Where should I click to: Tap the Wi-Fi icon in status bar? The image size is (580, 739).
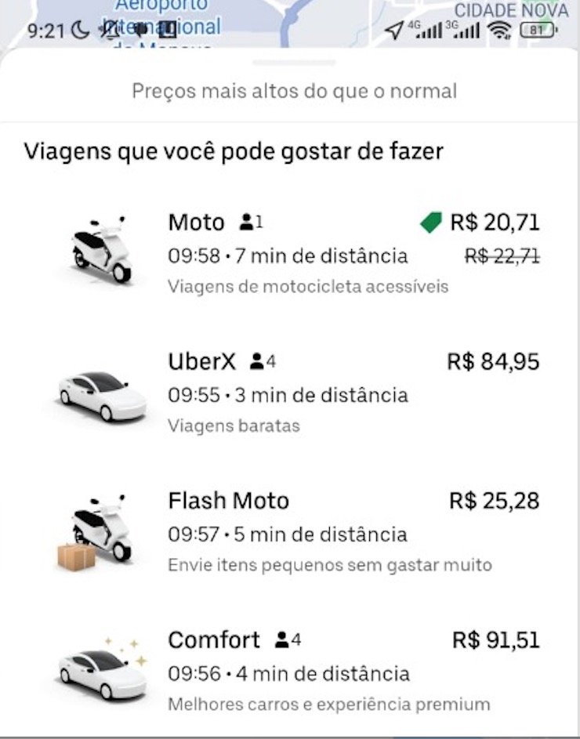tap(498, 31)
